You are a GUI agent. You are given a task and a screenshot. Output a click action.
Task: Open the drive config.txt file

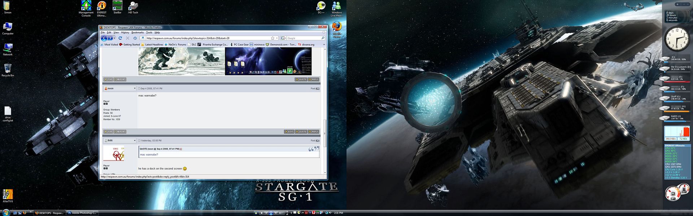point(8,114)
